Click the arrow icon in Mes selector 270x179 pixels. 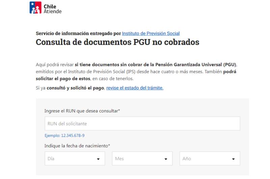[x=166, y=159]
